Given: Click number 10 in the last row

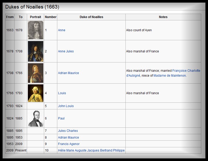Looking at the screenshot, I should coord(47,150).
